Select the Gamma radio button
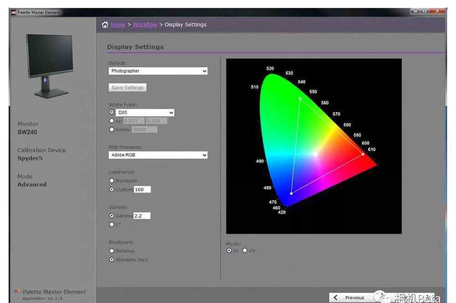Image resolution: width=456 pixels, height=303 pixels. (112, 216)
